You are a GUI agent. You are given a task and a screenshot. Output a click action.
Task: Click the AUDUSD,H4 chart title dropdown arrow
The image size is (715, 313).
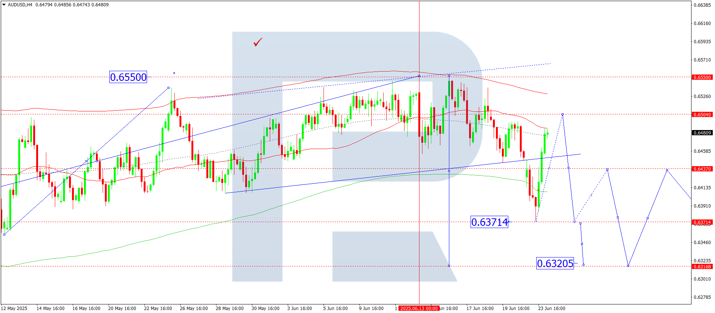4,5
